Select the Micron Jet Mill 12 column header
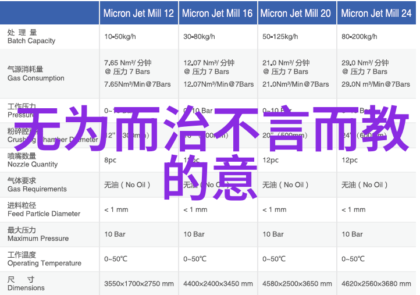The width and height of the screenshot is (420, 295). point(138,13)
